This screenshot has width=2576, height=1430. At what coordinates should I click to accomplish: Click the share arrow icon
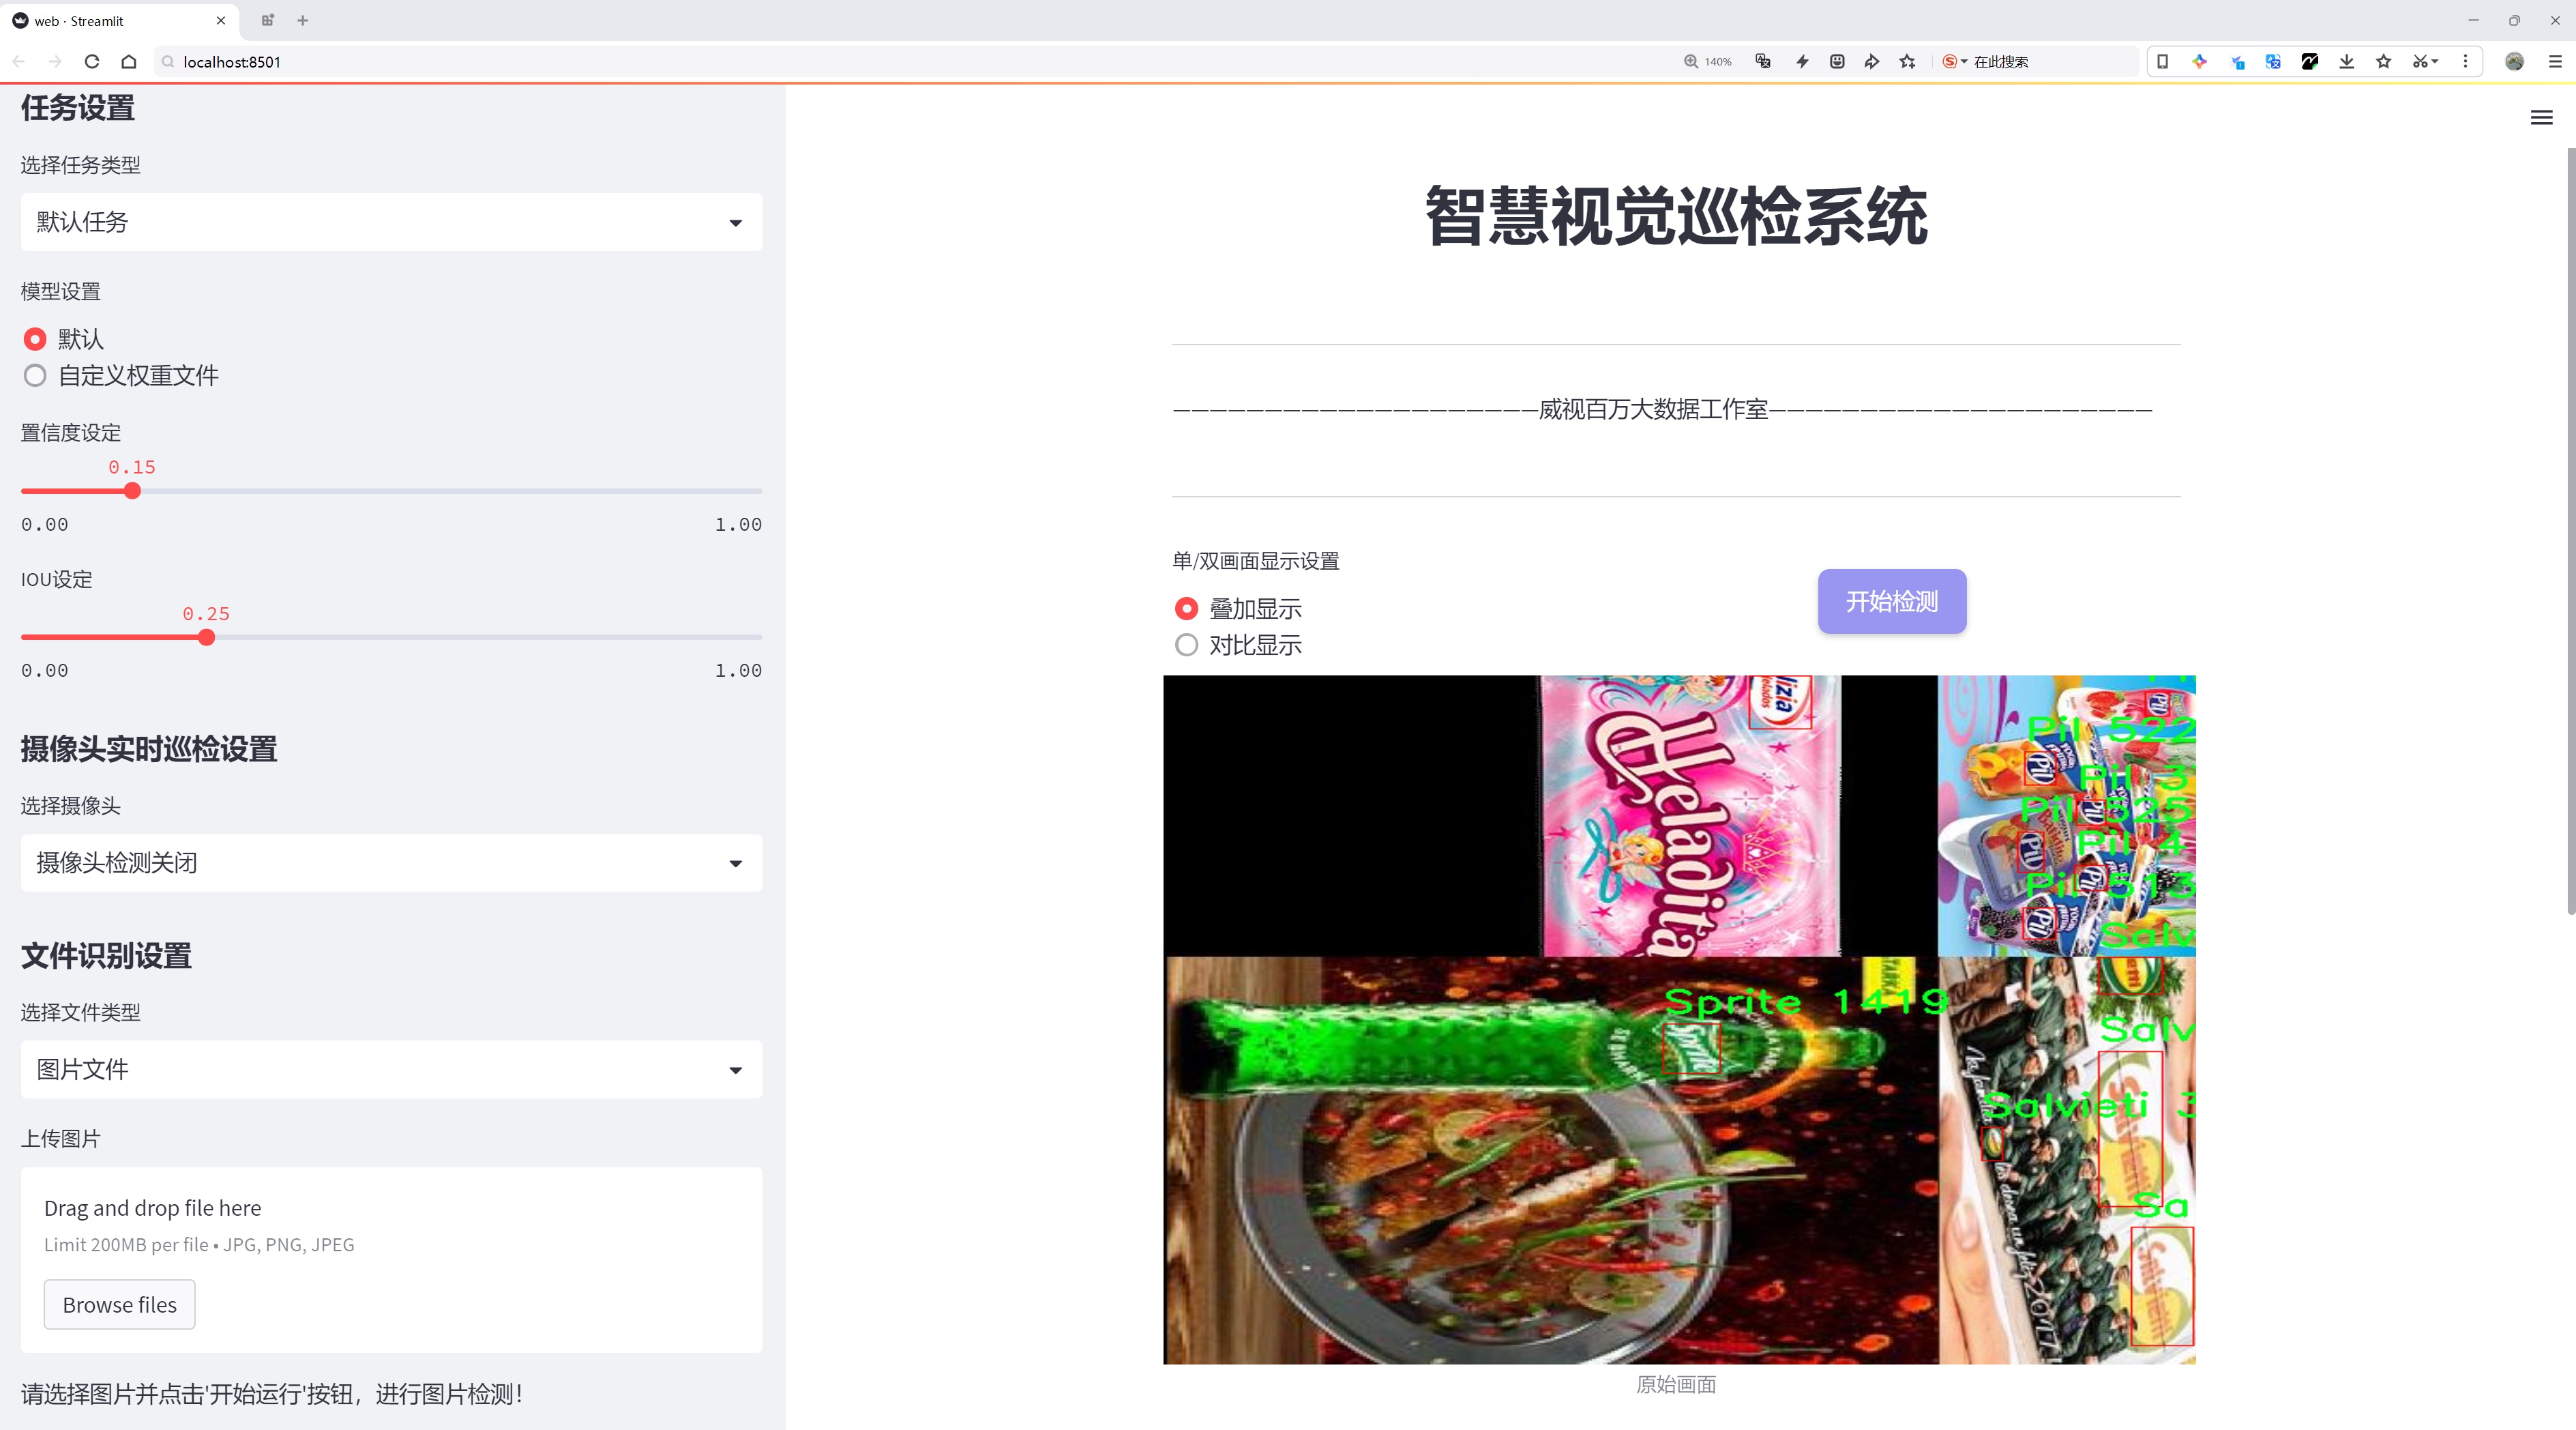(x=1872, y=62)
